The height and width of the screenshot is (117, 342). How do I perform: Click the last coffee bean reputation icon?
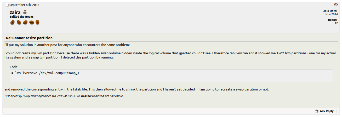click(37, 23)
